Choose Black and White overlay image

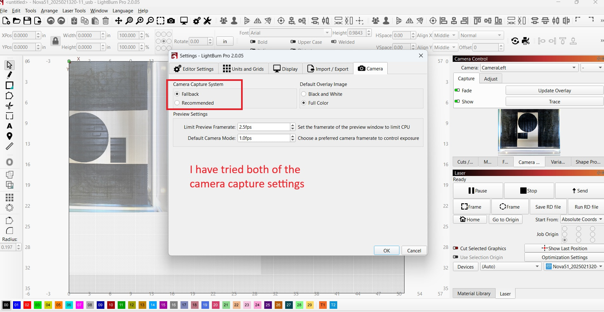point(304,94)
